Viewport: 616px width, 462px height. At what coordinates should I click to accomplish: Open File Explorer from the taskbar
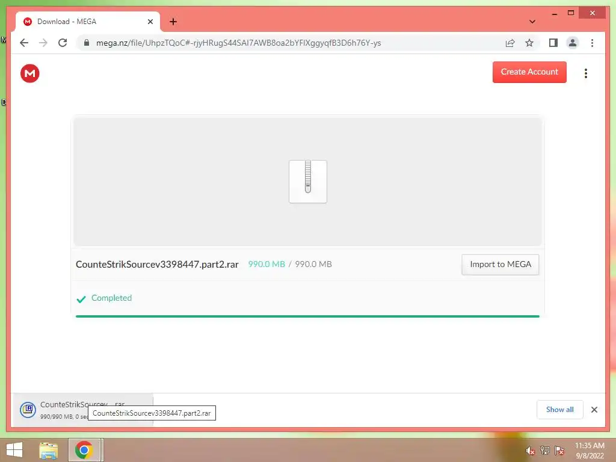coord(49,450)
